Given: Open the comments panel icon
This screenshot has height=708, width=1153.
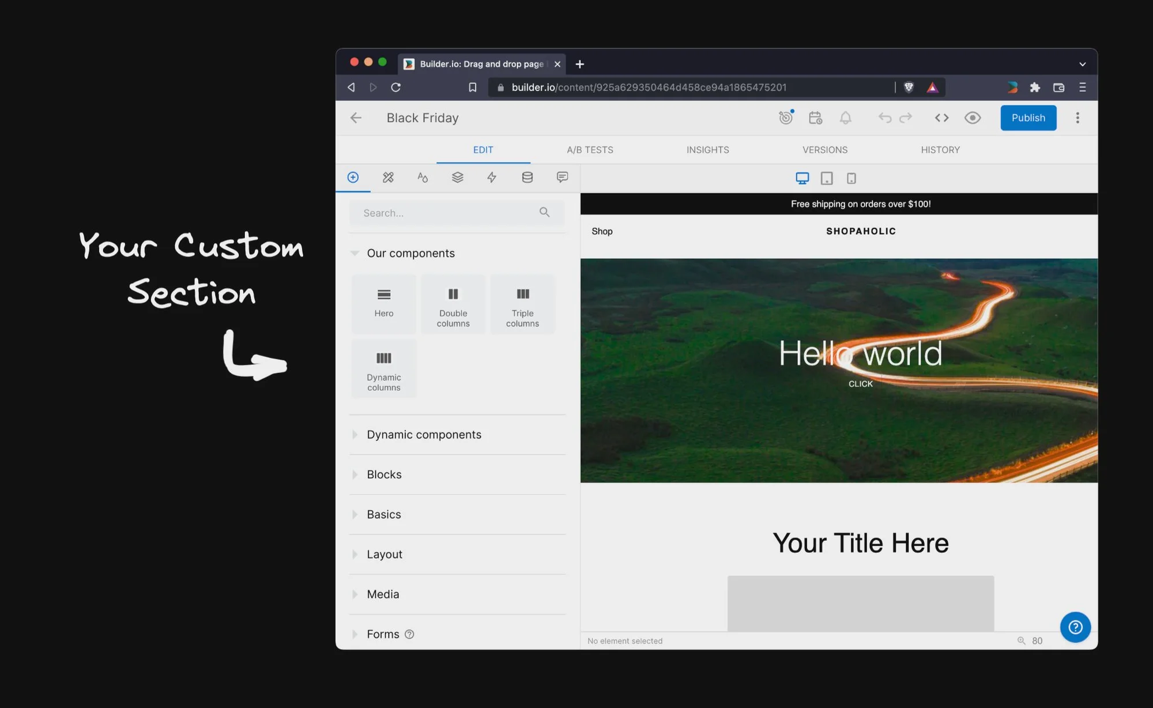Looking at the screenshot, I should 562,178.
